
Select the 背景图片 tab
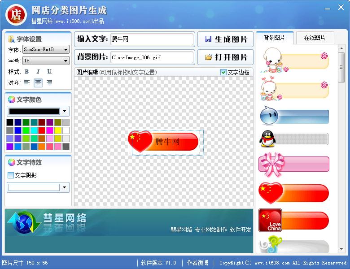[x=274, y=38]
